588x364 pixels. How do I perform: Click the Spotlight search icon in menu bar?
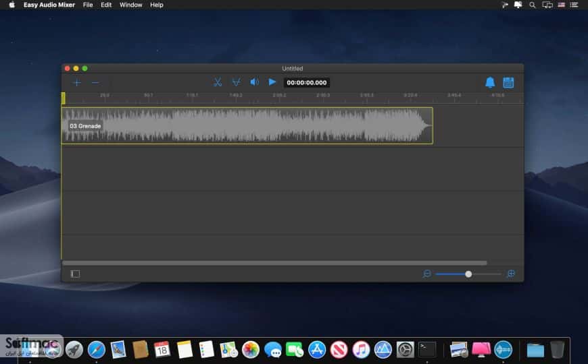click(x=532, y=5)
